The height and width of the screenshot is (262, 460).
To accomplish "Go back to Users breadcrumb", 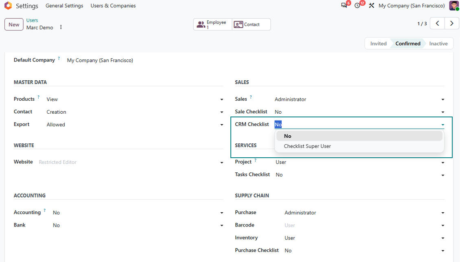I will [x=32, y=20].
